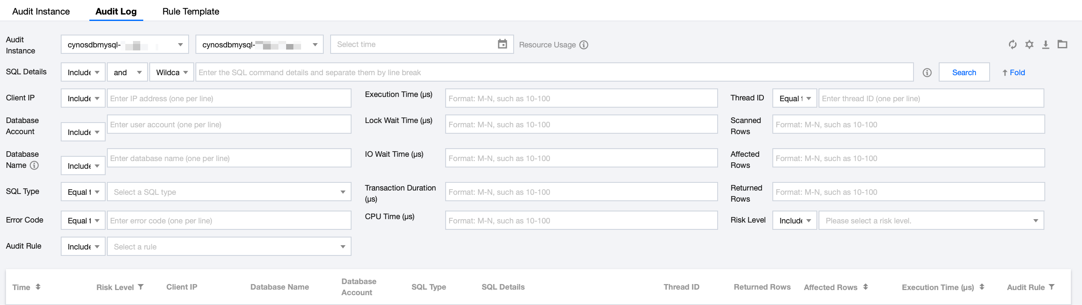Click the Resource Usage info icon
Viewport: 1082px width, 305px height.
[584, 45]
